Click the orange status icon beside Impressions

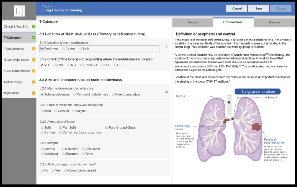pos(34,93)
